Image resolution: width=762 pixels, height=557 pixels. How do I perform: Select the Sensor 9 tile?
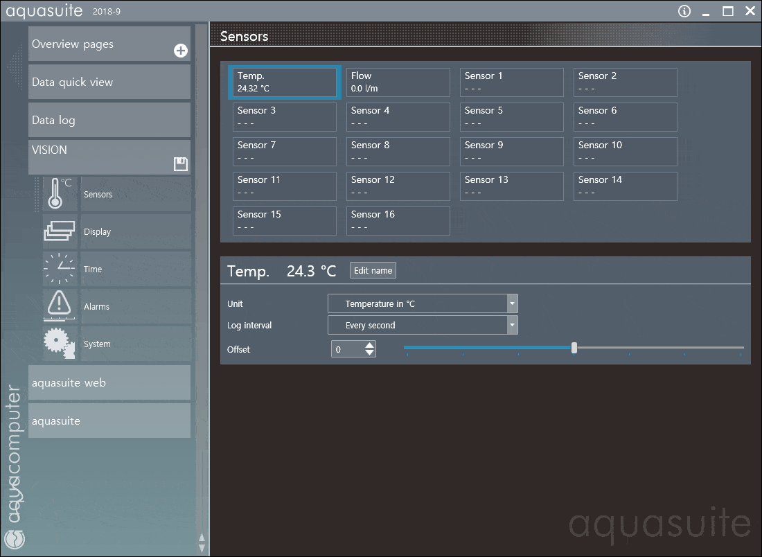511,151
